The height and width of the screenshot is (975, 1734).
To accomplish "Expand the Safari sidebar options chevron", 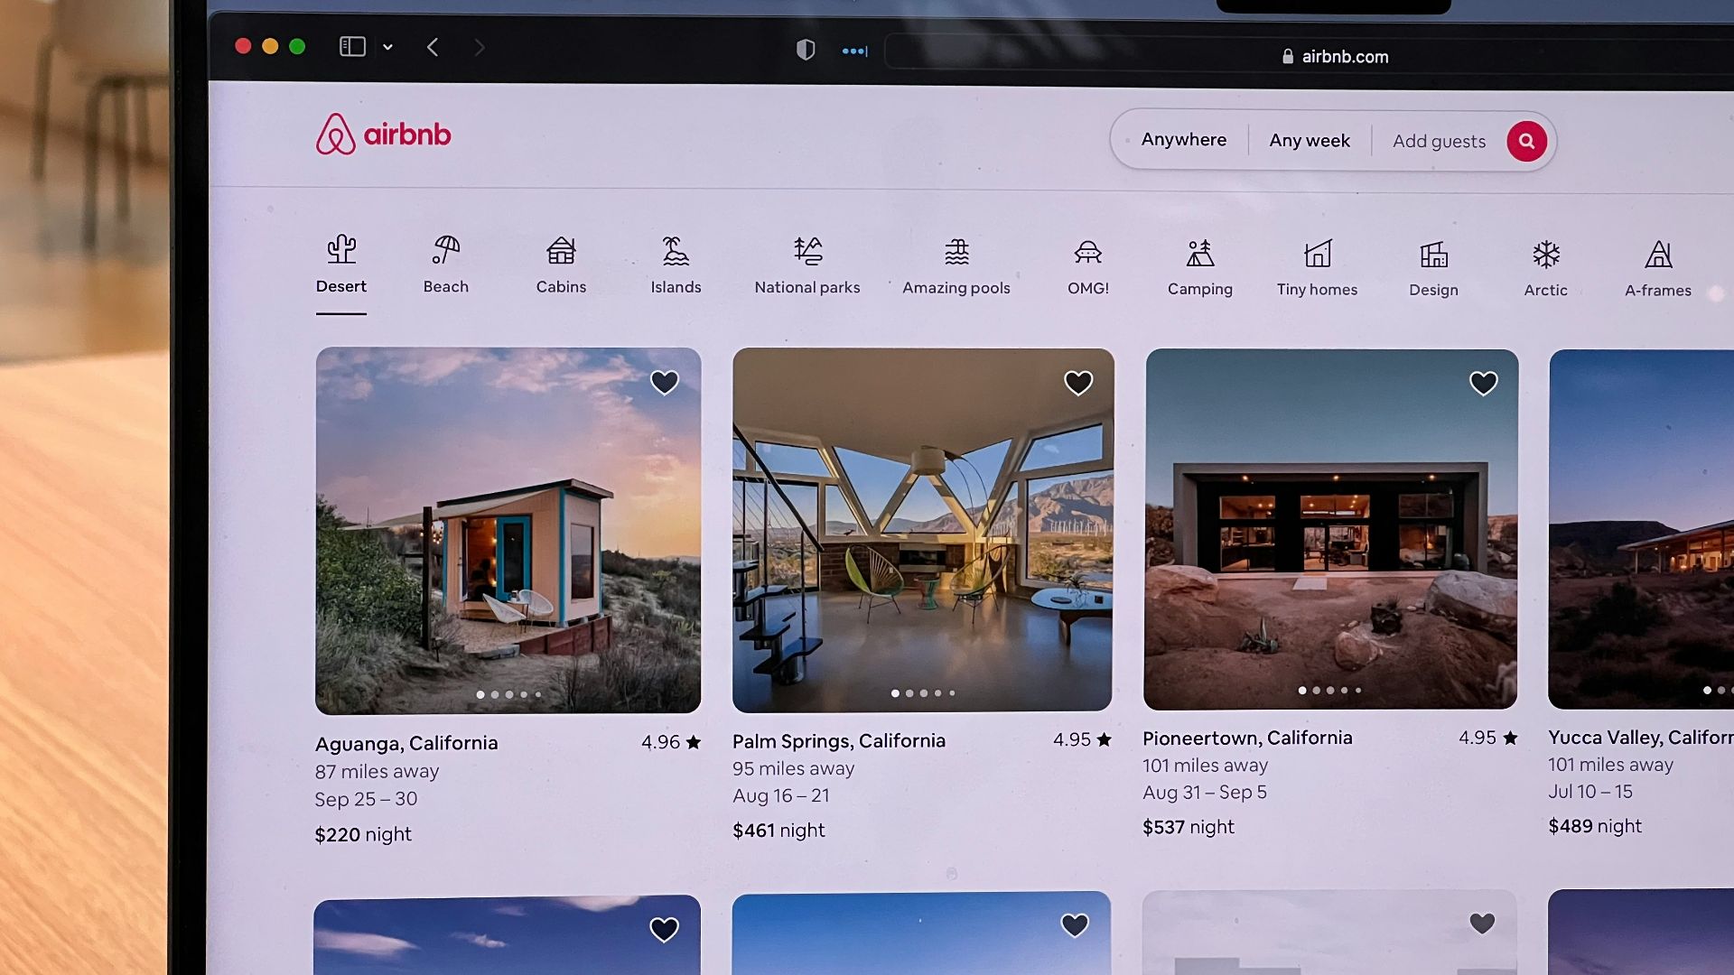I will point(387,47).
